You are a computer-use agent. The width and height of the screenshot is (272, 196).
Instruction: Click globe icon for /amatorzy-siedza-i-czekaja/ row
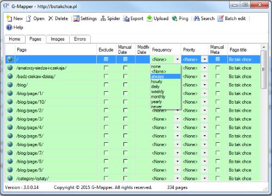pos(10,68)
